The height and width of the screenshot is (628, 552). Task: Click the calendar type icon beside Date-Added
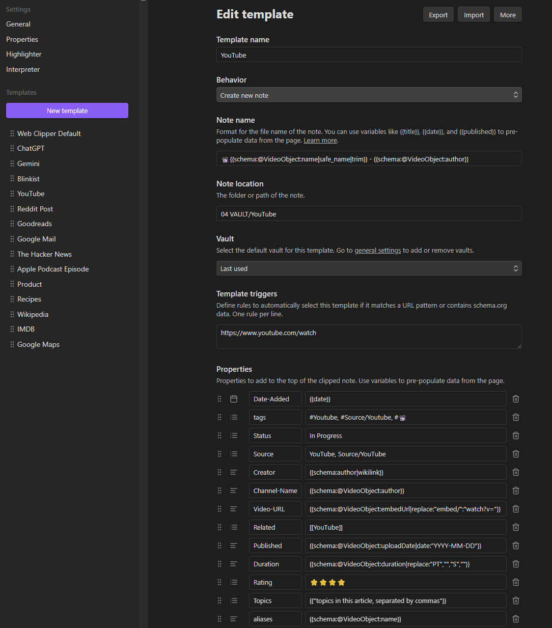click(x=234, y=399)
